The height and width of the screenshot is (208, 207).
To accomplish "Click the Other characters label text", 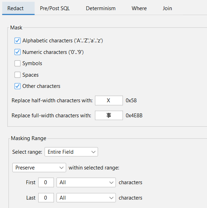I will 41,86.
